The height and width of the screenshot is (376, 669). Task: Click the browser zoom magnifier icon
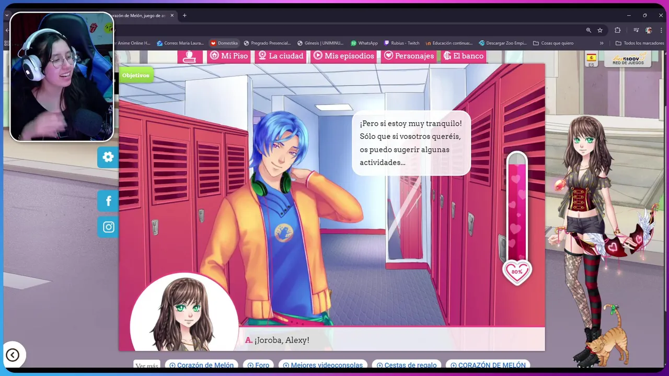pyautogui.click(x=589, y=30)
